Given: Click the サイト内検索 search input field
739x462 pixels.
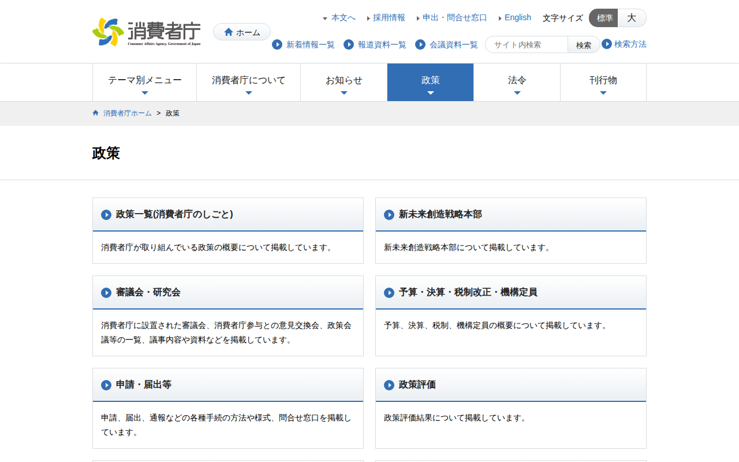Looking at the screenshot, I should coord(527,44).
